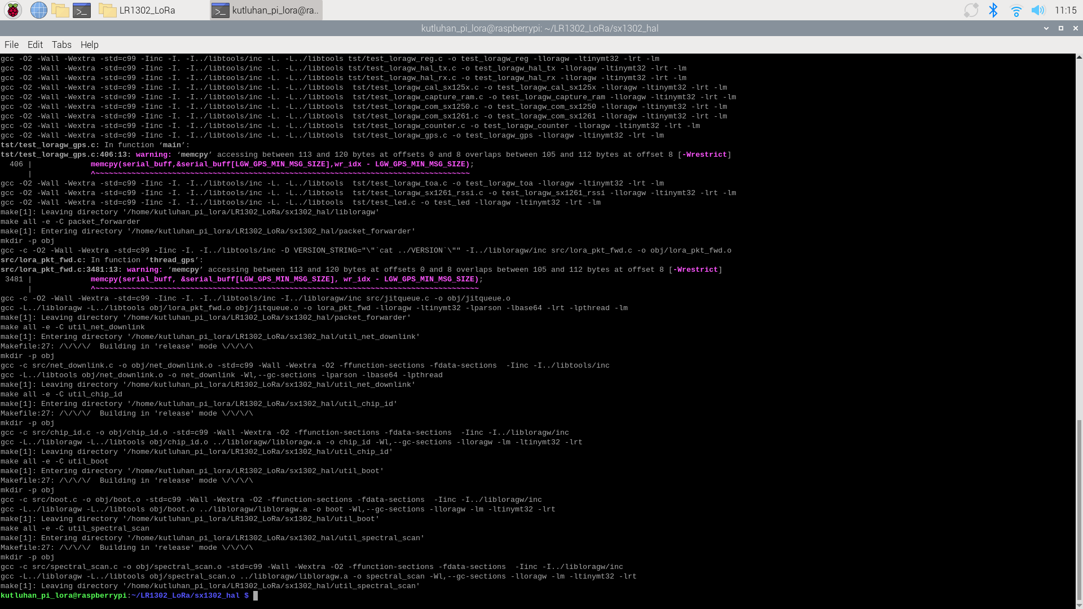Screen dimensions: 1083x609
Task: Show the clock calendar at 11:15
Action: [1066, 10]
